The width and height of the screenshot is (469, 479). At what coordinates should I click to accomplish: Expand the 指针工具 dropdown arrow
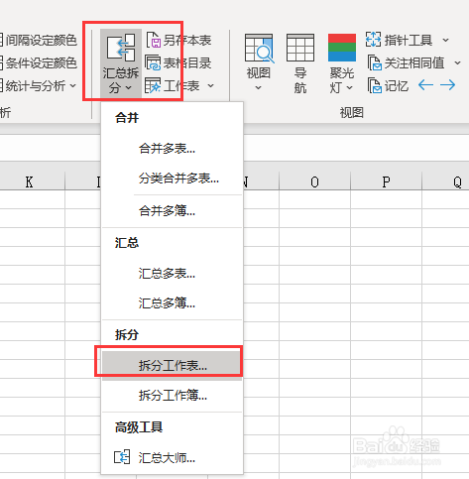point(446,41)
